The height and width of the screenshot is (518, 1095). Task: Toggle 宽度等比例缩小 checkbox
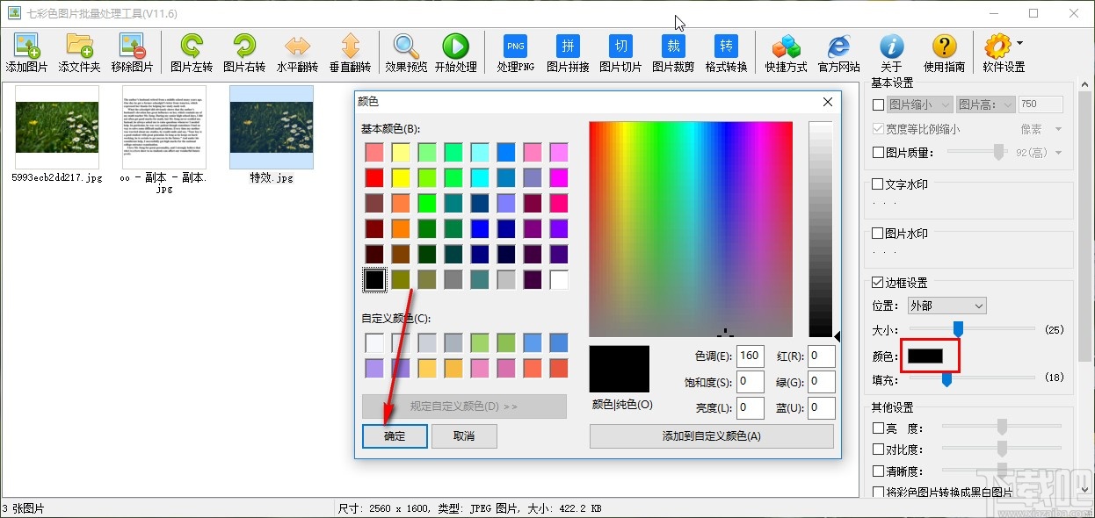[878, 129]
